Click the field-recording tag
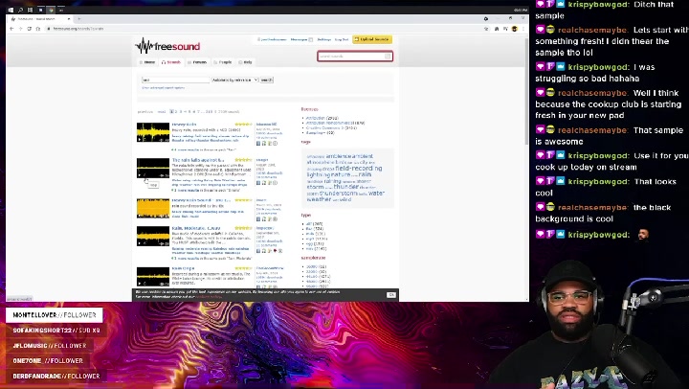Viewport: 689px width, 389px height. (359, 168)
